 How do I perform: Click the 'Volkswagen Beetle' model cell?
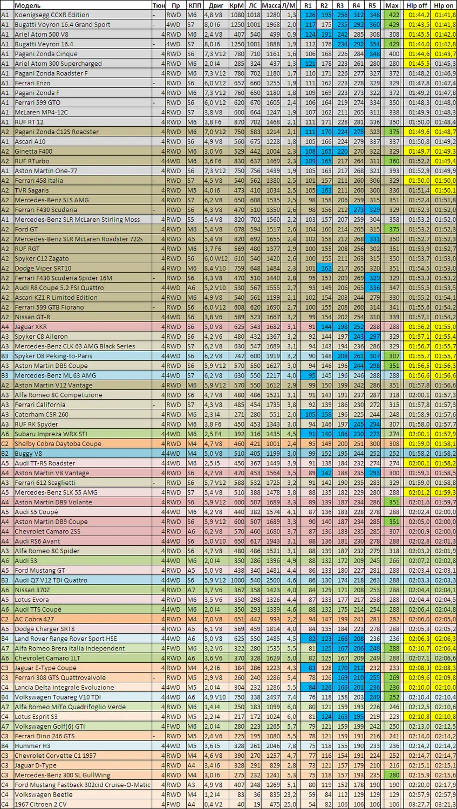point(82,794)
